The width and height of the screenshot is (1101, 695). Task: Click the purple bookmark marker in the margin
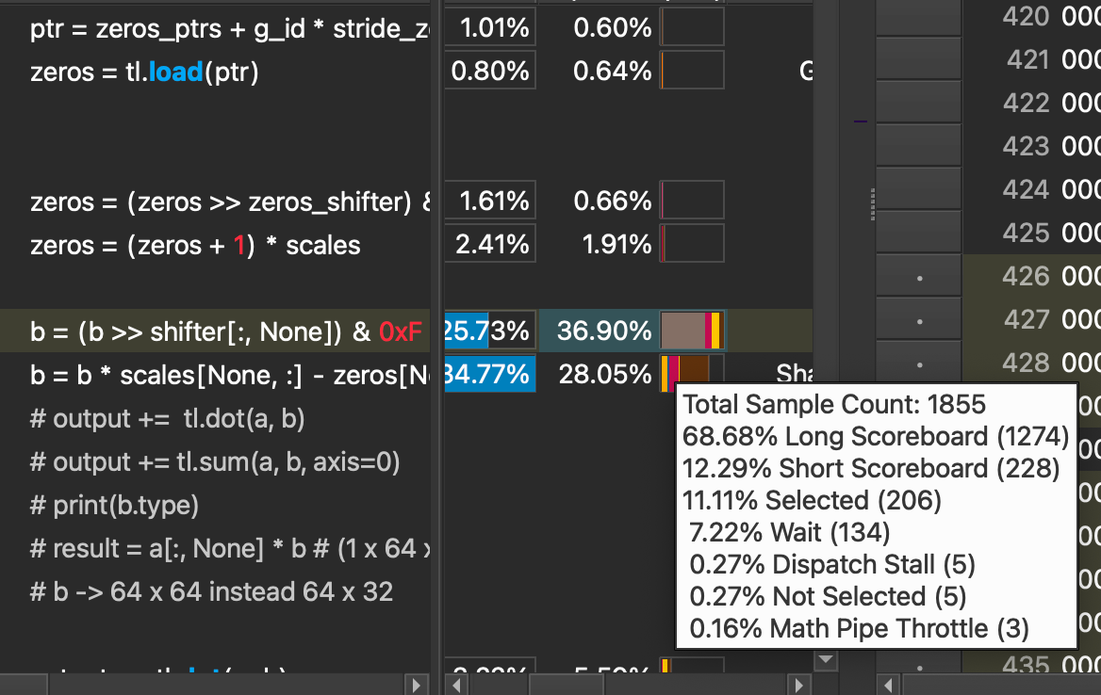pos(860,121)
